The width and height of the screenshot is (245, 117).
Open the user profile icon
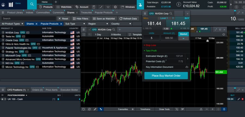(x=3, y=5)
